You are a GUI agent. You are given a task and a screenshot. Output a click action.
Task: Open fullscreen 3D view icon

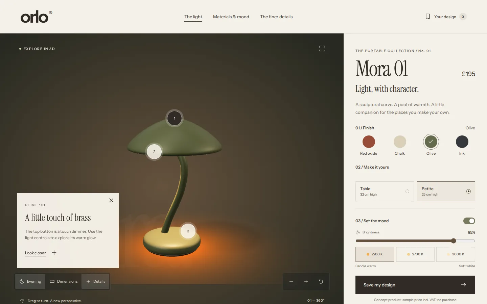tap(322, 49)
